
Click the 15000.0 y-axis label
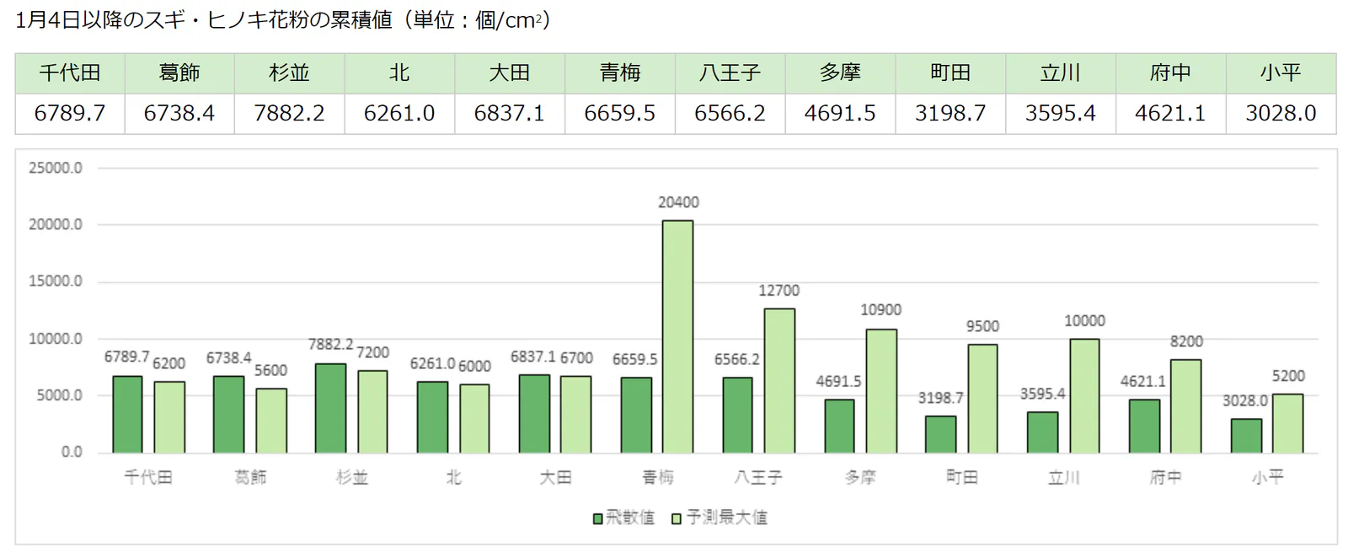56,282
